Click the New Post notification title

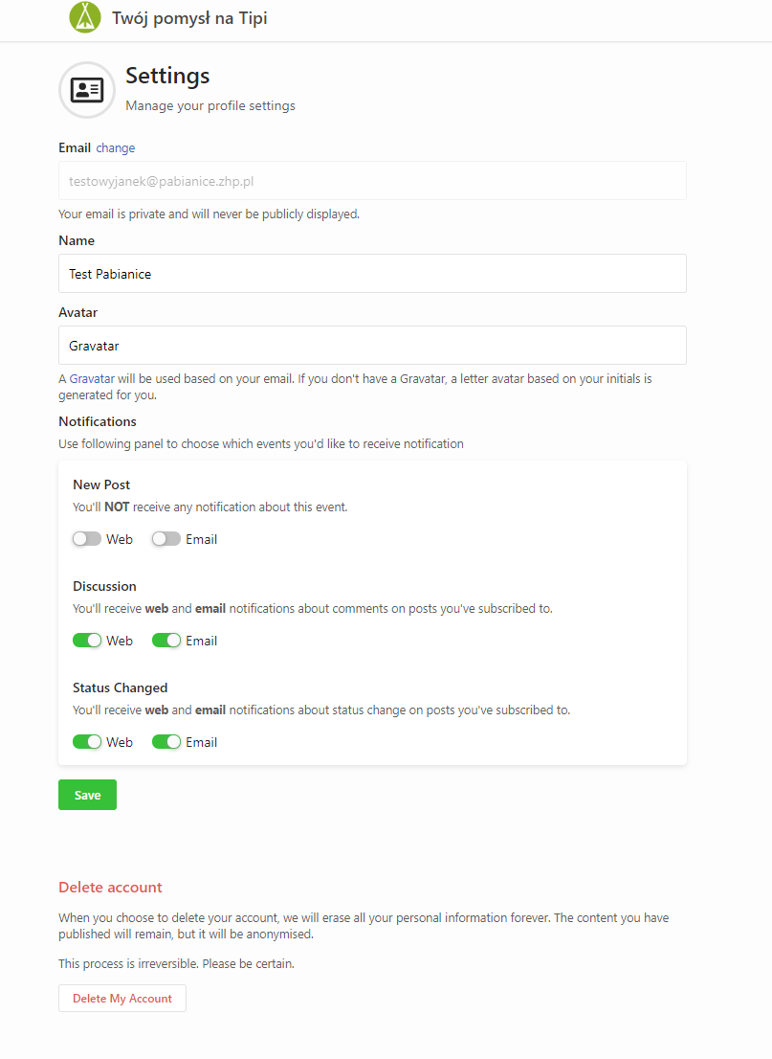(x=101, y=485)
